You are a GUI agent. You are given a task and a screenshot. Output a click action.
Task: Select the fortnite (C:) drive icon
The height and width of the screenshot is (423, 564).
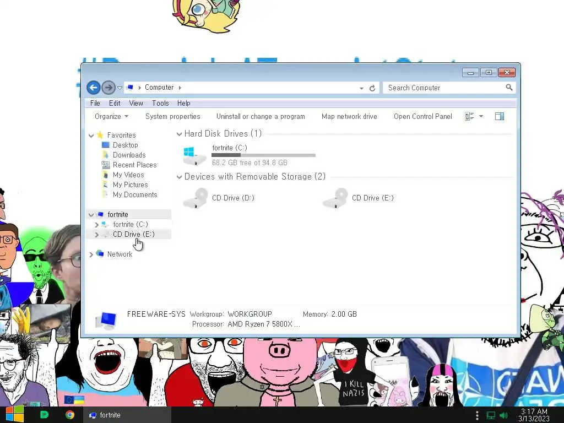(x=194, y=156)
